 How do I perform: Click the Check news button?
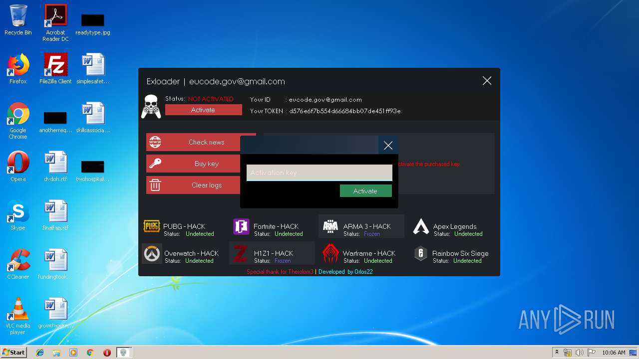point(201,142)
